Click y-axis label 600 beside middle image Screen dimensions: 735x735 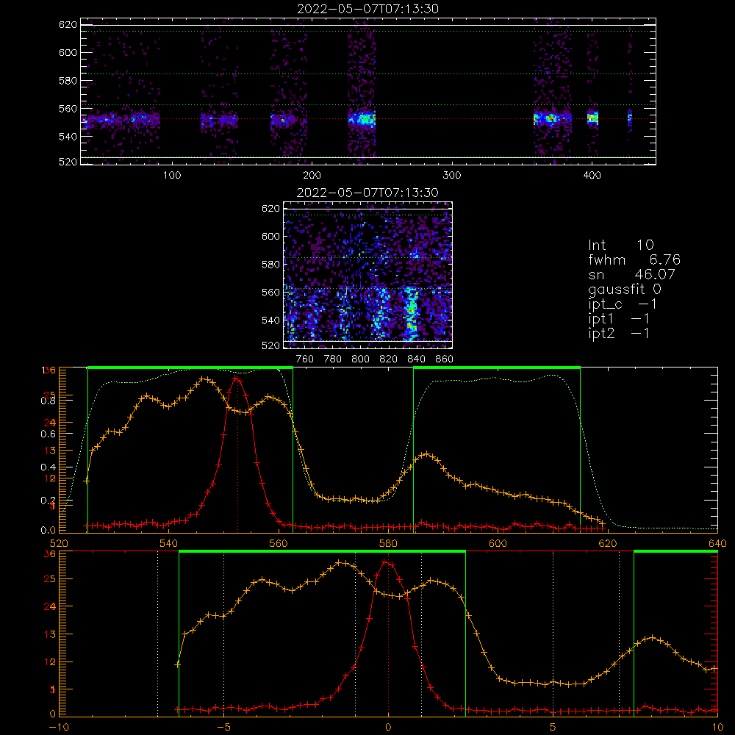pos(270,236)
